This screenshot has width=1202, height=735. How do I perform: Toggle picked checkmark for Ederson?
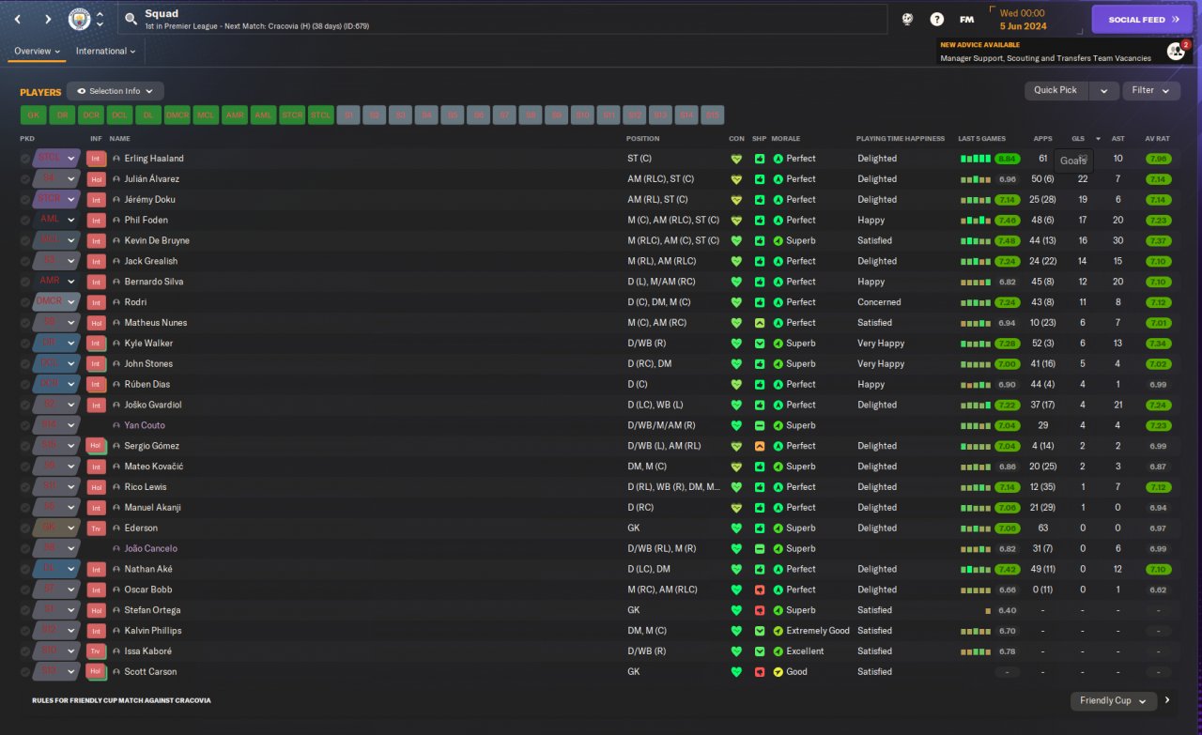coord(25,528)
